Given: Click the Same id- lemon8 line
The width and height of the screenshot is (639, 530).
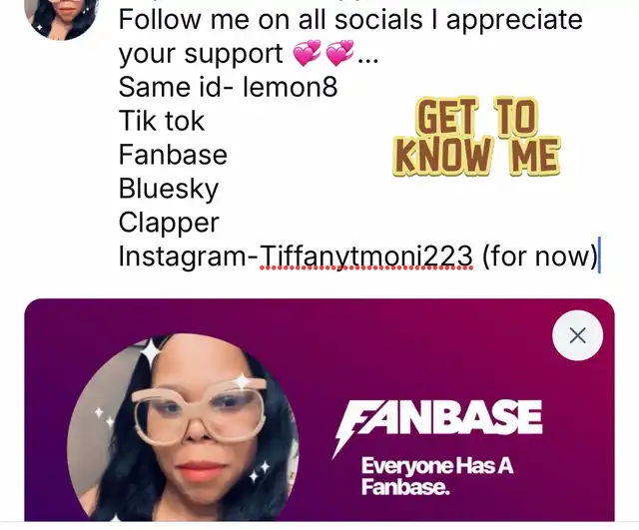Looking at the screenshot, I should [228, 87].
